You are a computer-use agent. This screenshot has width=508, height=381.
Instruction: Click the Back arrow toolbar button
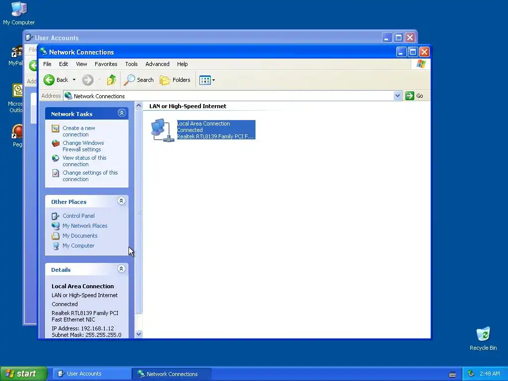[x=56, y=80]
